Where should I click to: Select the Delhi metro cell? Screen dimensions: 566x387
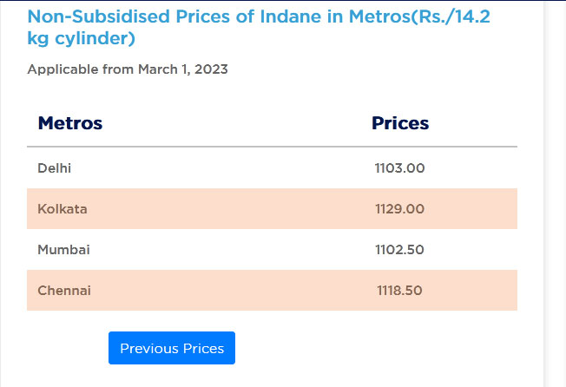click(x=55, y=167)
